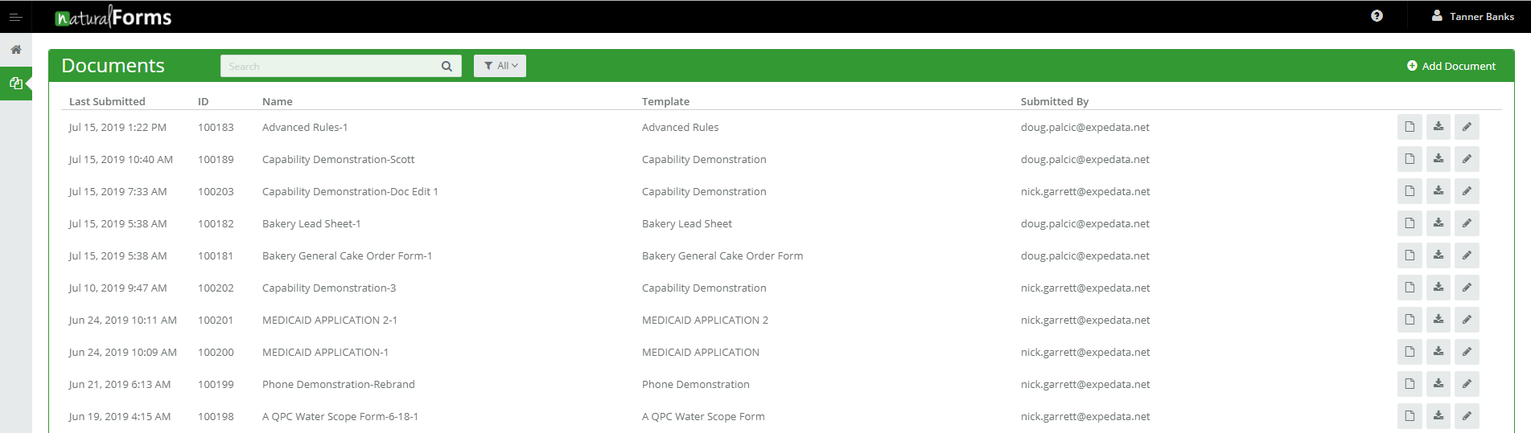View document icon for Phone Demonstration-Rebrand
This screenshot has height=433, width=1531.
(x=1410, y=384)
